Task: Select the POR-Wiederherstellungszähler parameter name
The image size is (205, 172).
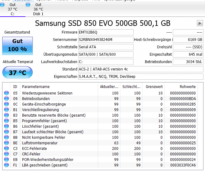Action: click(x=48, y=160)
